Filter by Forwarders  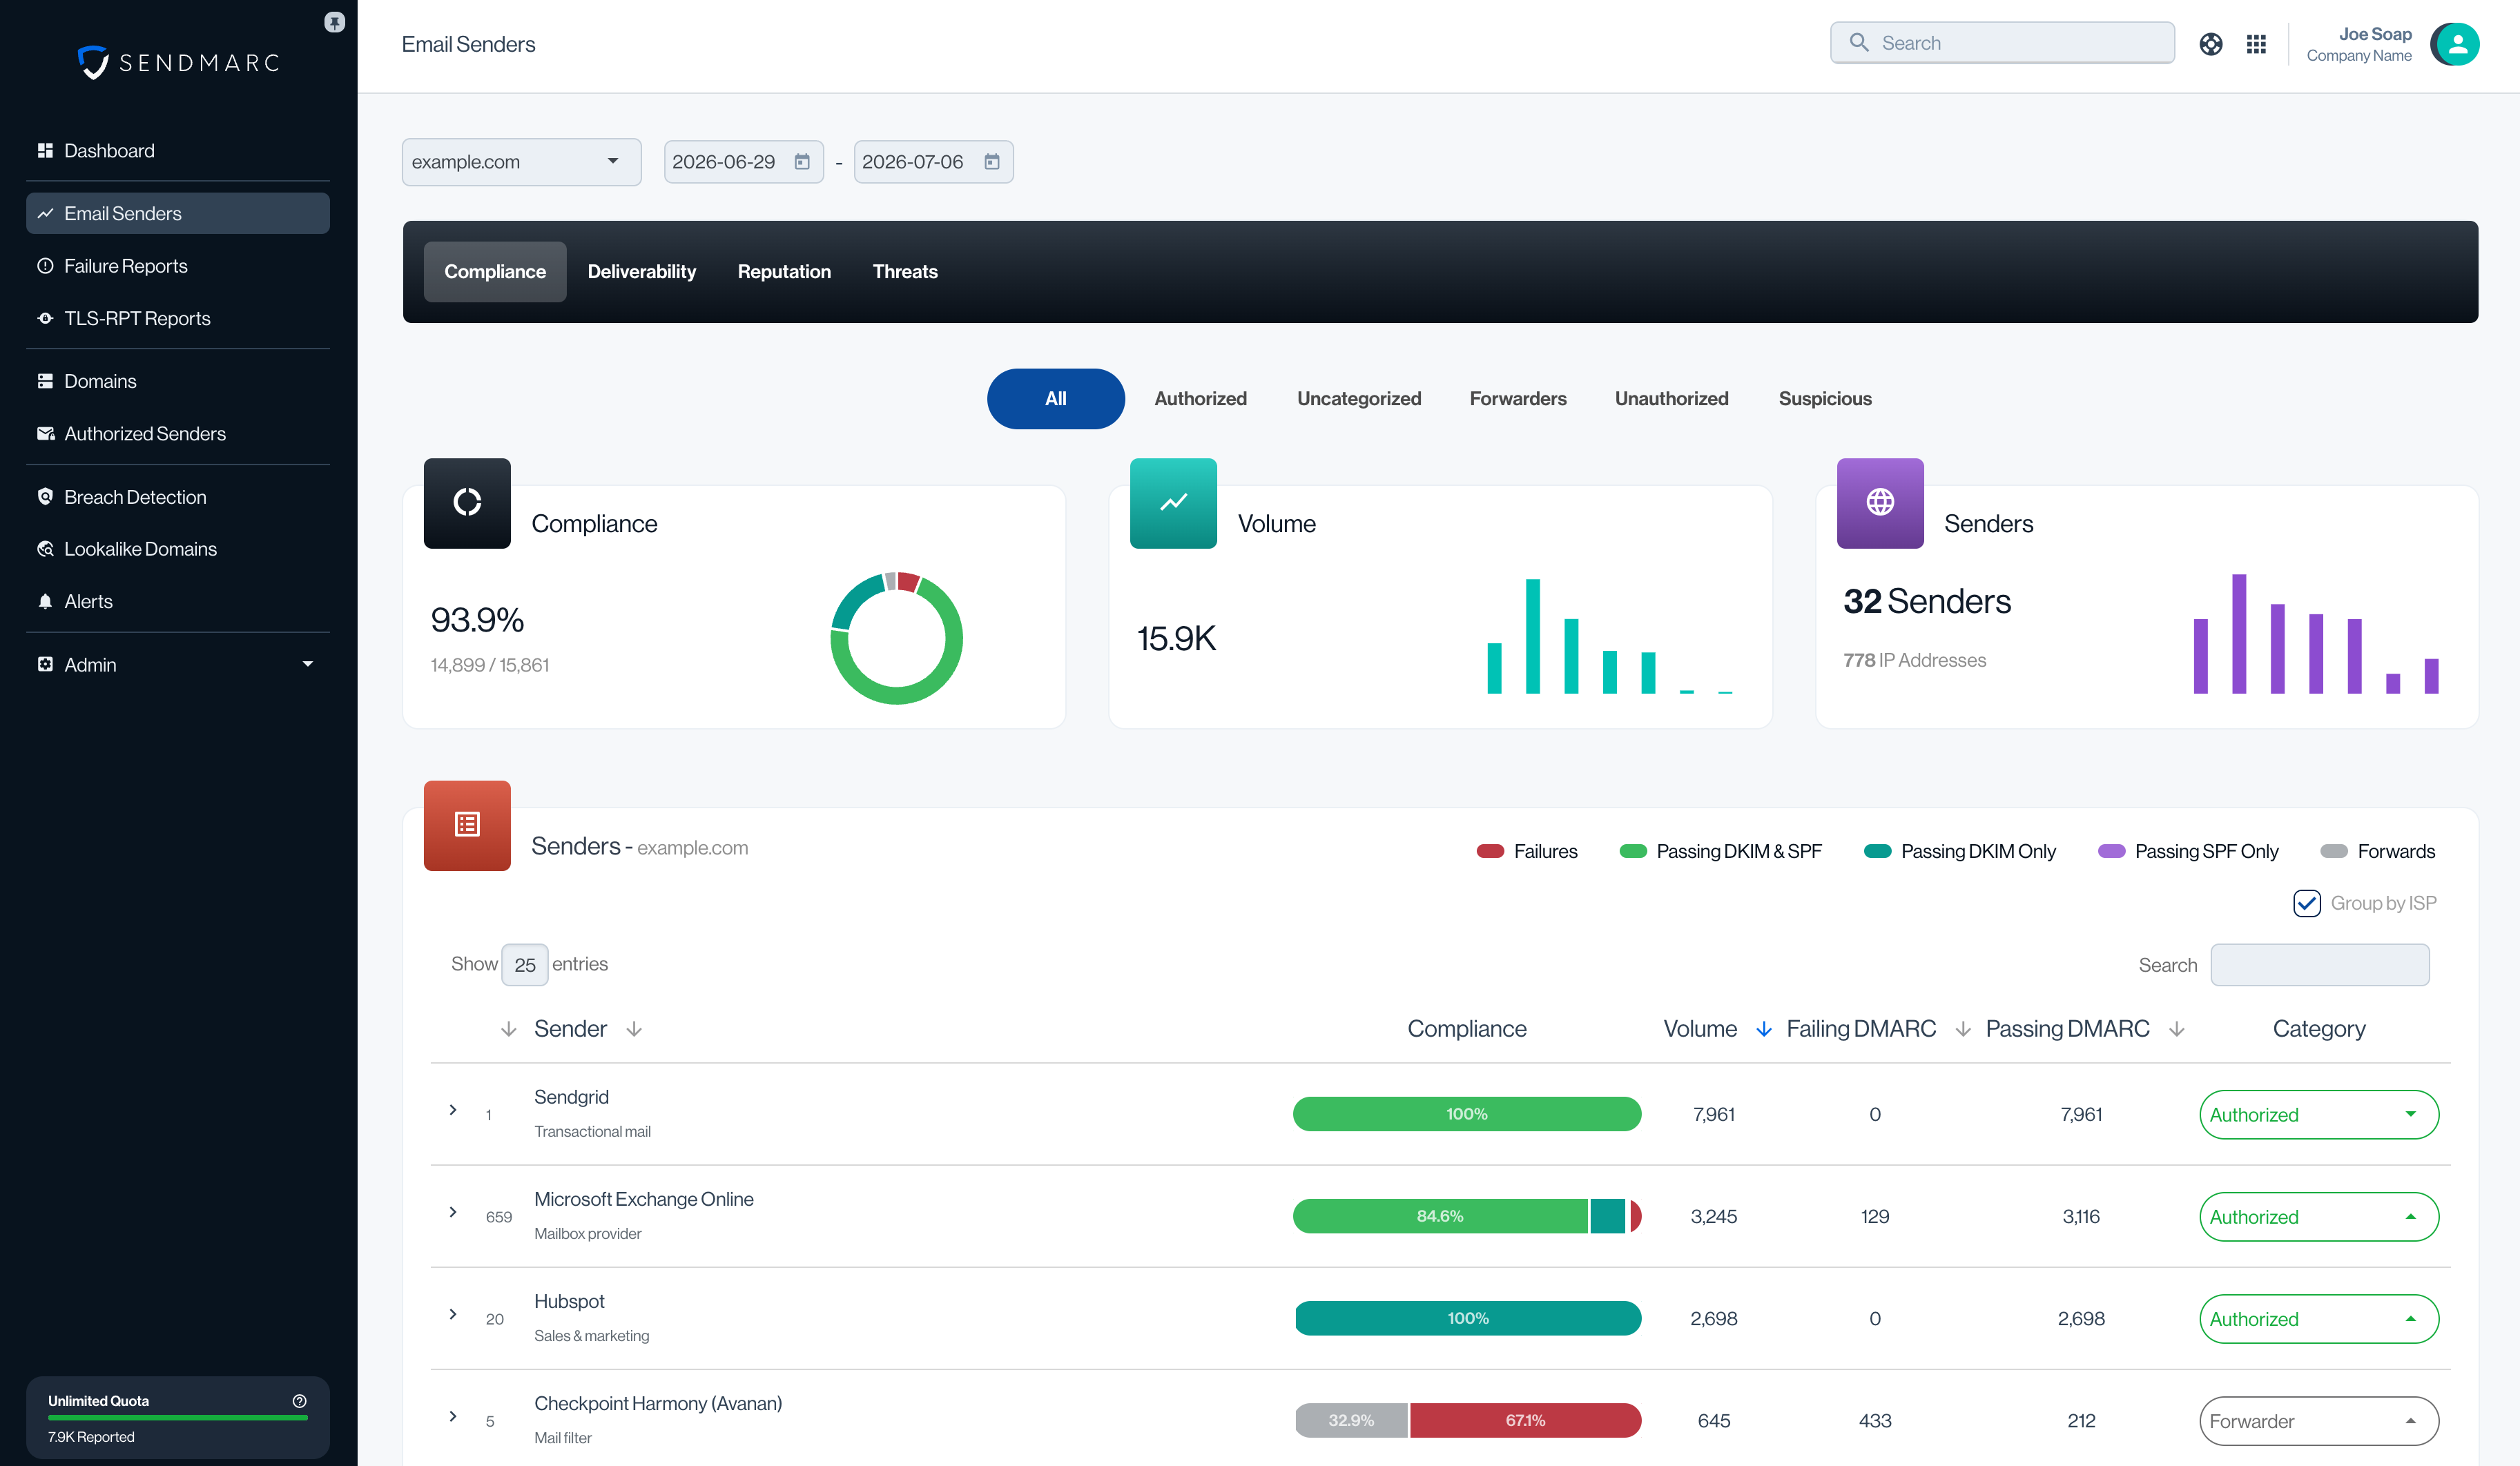(1518, 398)
